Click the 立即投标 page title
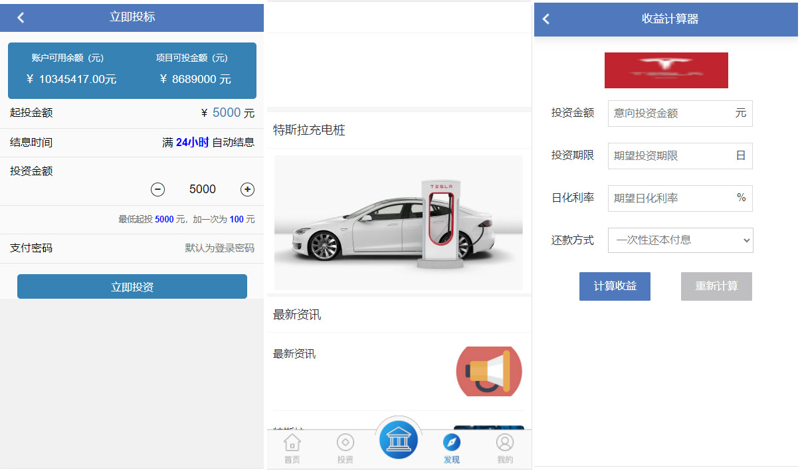 click(x=132, y=17)
